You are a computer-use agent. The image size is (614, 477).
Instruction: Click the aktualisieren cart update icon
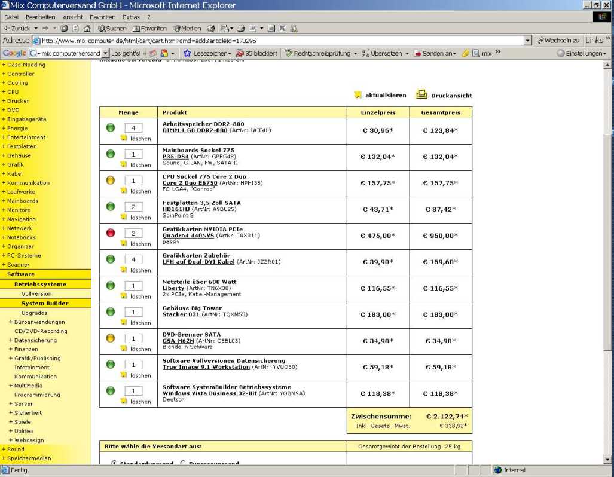click(x=358, y=95)
